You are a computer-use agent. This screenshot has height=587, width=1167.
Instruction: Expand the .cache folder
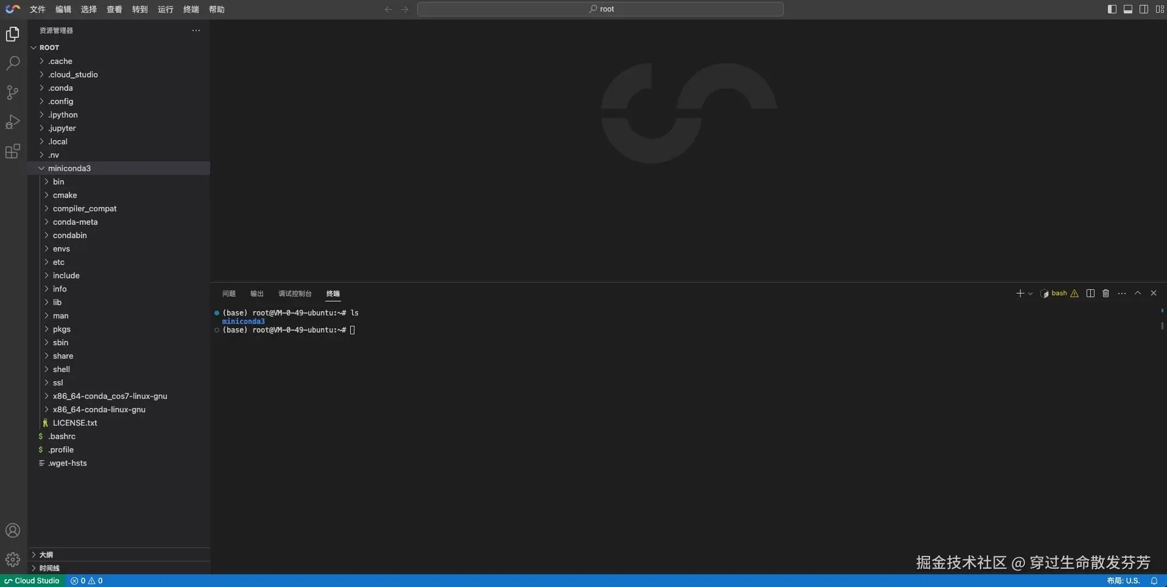[x=119, y=61]
